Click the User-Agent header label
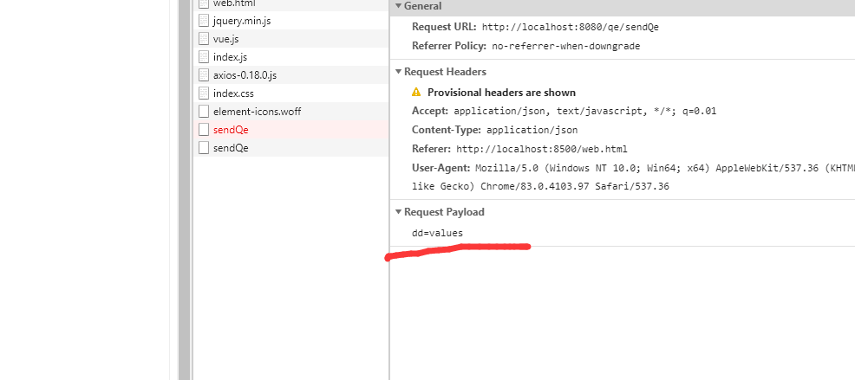The width and height of the screenshot is (855, 380). pyautogui.click(x=441, y=167)
